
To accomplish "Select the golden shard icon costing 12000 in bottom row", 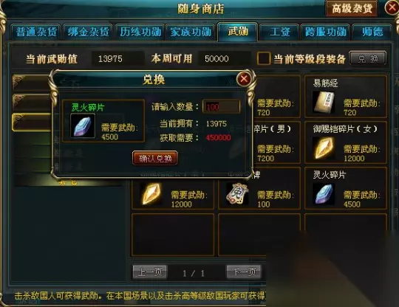I will 151,194.
